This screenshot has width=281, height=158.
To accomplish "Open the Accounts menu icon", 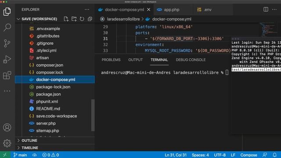I will click(7, 127).
